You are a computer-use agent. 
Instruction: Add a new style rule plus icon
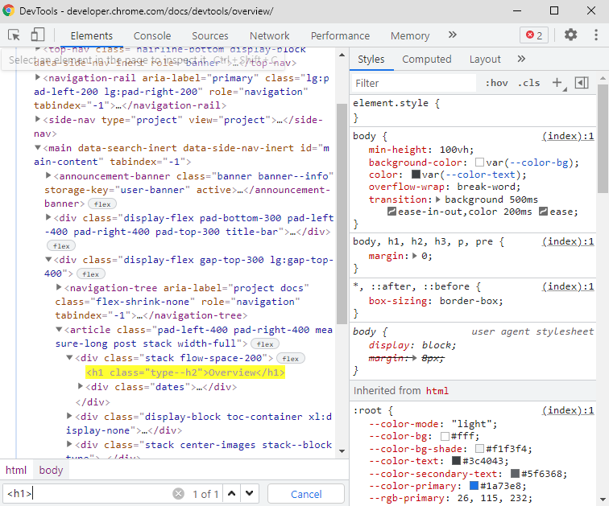tap(557, 83)
